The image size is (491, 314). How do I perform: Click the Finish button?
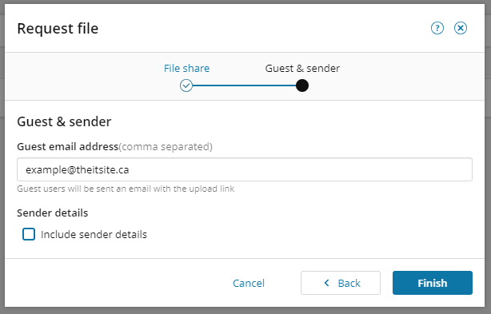(433, 283)
